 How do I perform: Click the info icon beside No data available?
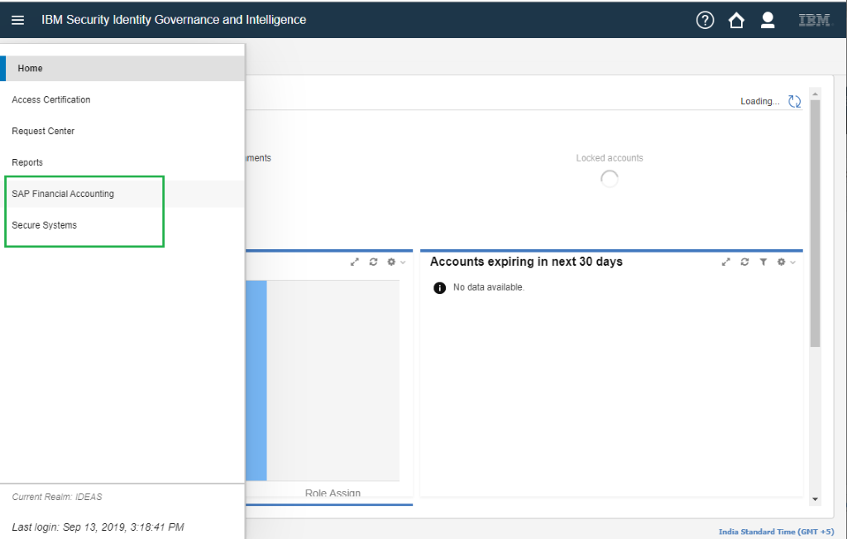click(x=440, y=287)
